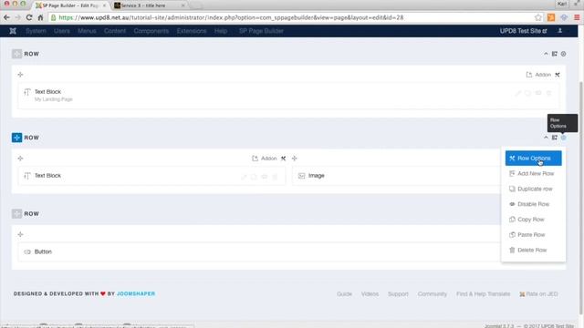The width and height of the screenshot is (584, 328).
Task: Select Delete Row menu entry
Action: click(x=533, y=250)
